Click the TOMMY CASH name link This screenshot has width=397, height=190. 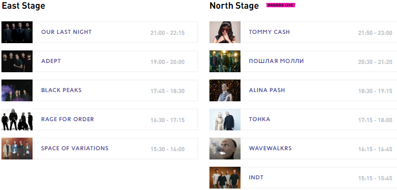point(269,32)
